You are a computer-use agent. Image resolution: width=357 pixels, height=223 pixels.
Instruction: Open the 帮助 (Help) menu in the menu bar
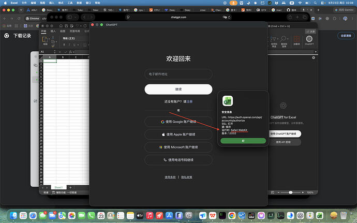click(x=97, y=3)
